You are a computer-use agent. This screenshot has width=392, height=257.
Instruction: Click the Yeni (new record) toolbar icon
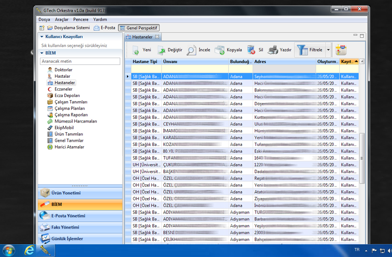click(136, 50)
